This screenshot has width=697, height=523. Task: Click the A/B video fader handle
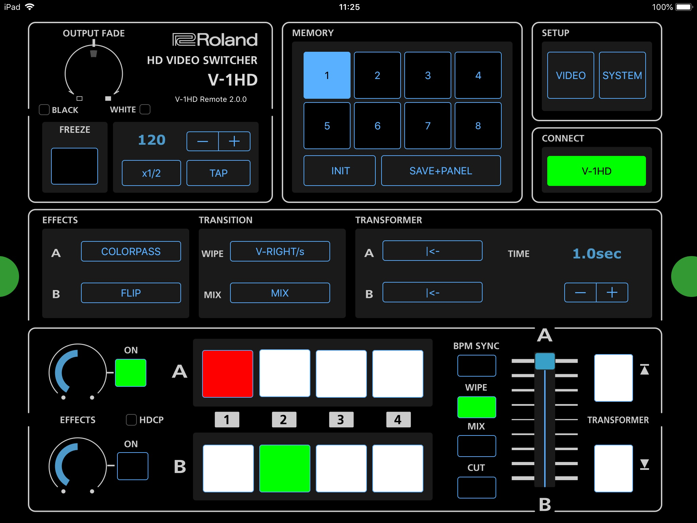click(545, 361)
